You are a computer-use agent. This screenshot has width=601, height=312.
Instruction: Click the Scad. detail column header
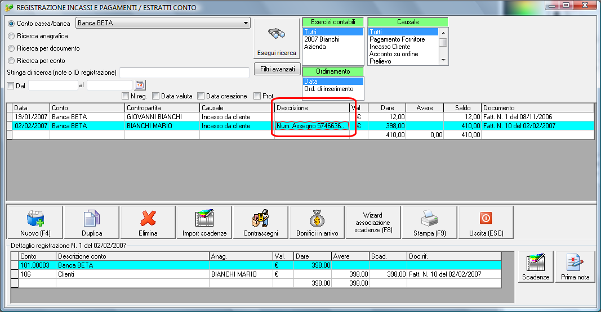388,256
